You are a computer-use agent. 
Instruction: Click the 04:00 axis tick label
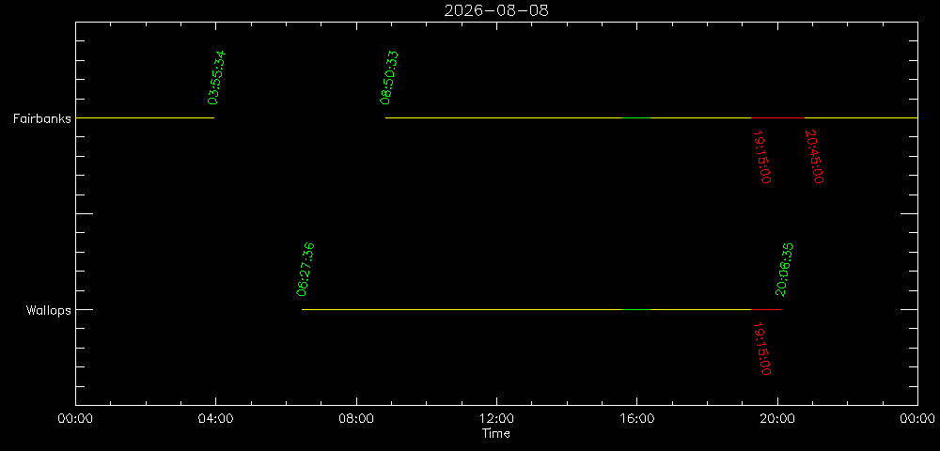[x=216, y=418]
